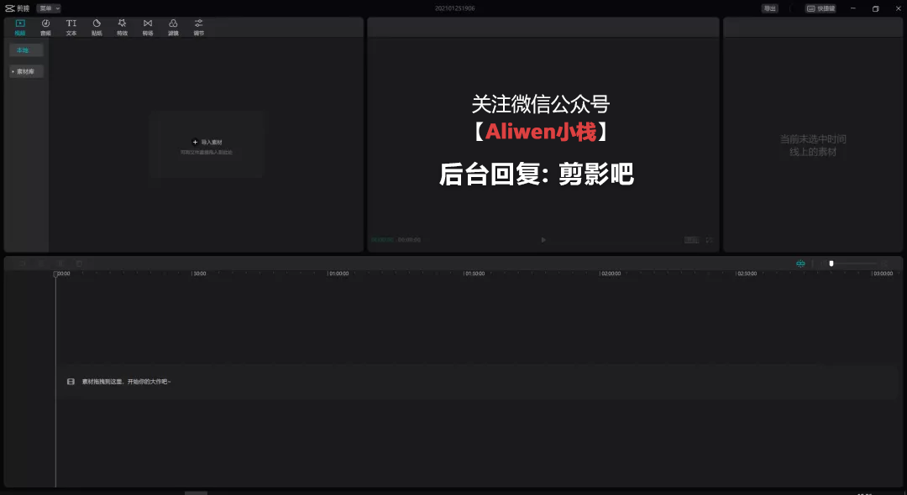Screen dimensions: 907x495
Task: Open the 滤镜 (Filters) tab
Action: pyautogui.click(x=173, y=27)
